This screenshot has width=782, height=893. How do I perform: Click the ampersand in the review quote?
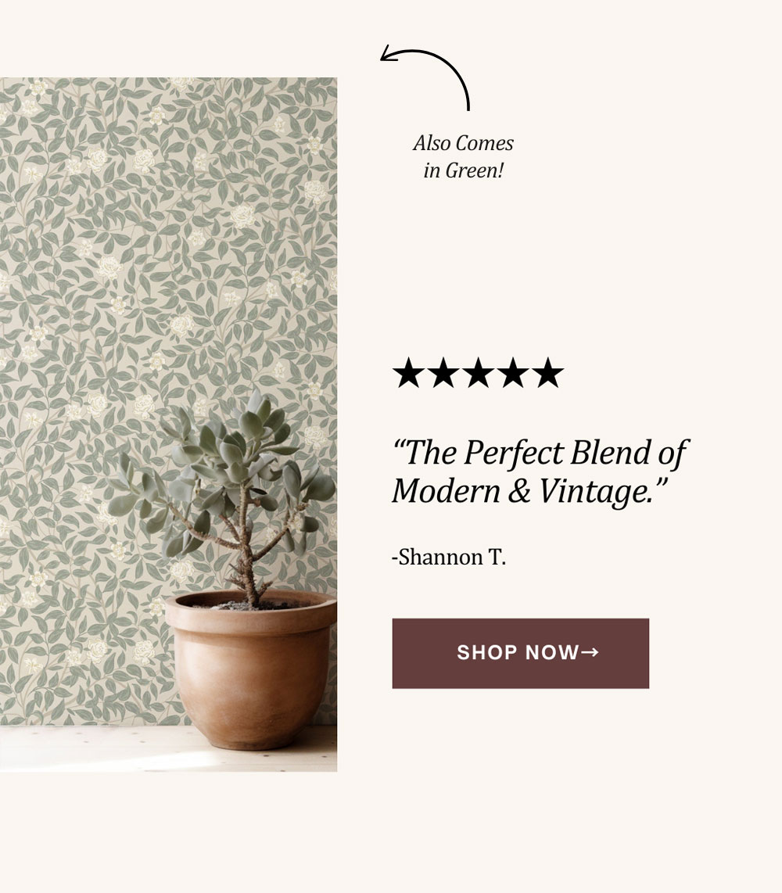pos(519,492)
